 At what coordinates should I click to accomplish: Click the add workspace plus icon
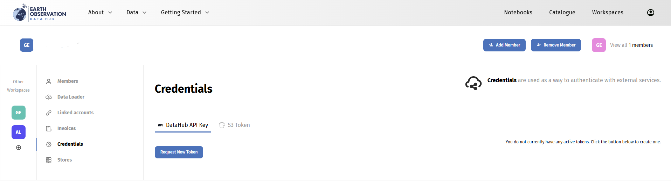(x=19, y=148)
